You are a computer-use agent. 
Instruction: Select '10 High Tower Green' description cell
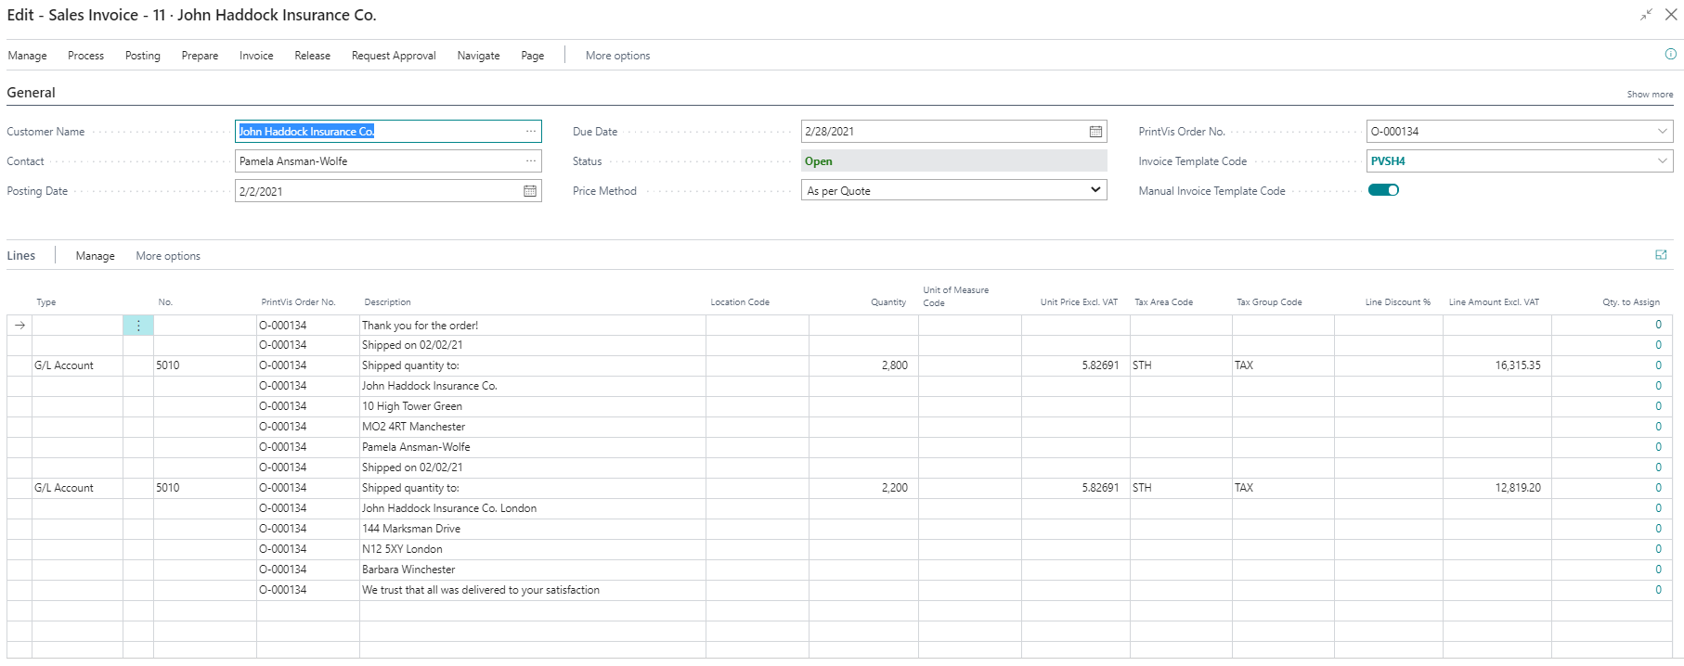[x=533, y=406]
